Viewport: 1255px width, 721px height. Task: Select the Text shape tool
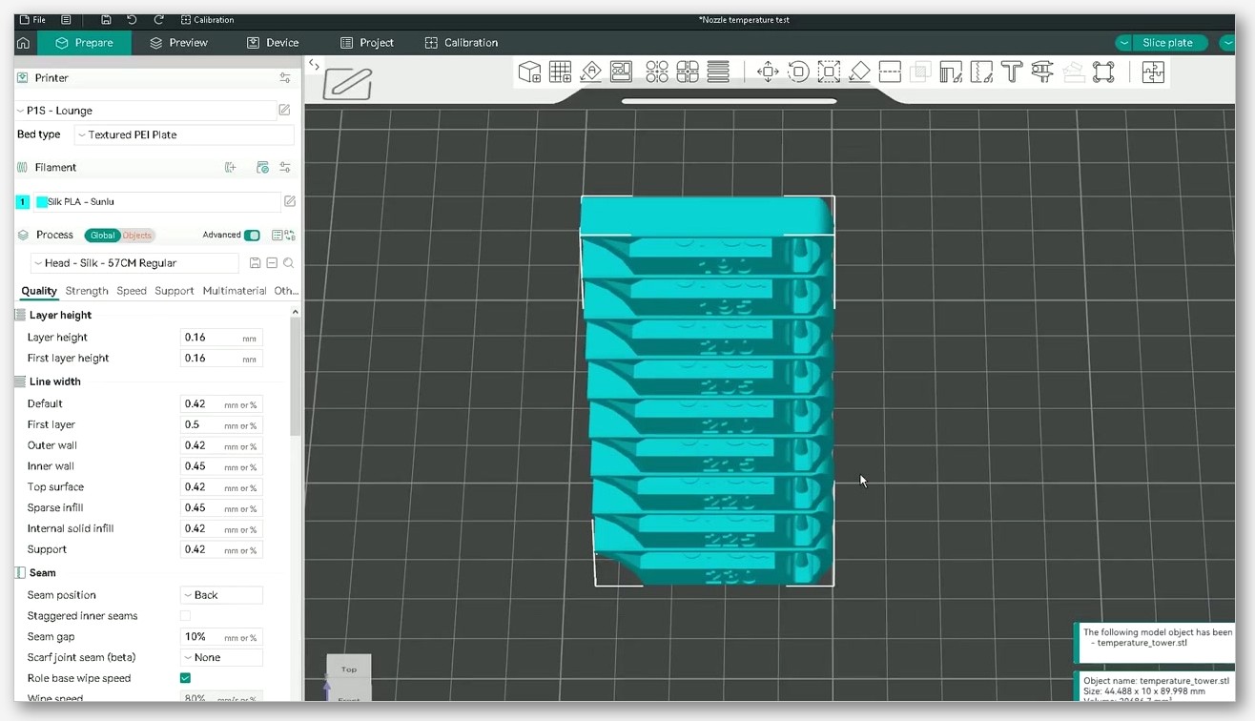(x=1012, y=72)
